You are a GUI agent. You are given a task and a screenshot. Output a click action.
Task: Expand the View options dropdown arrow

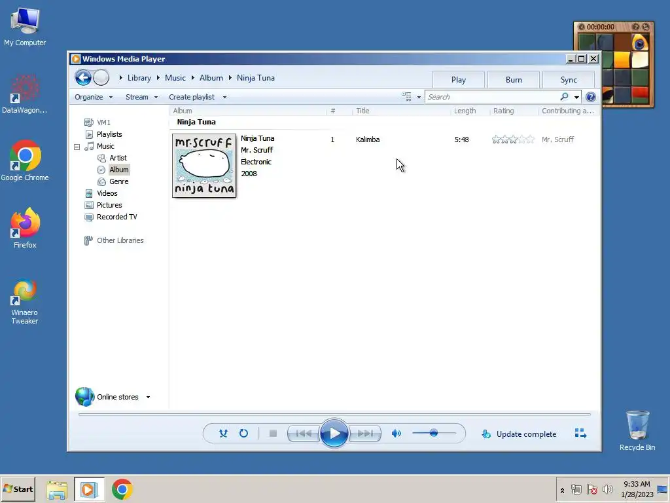[x=419, y=97]
